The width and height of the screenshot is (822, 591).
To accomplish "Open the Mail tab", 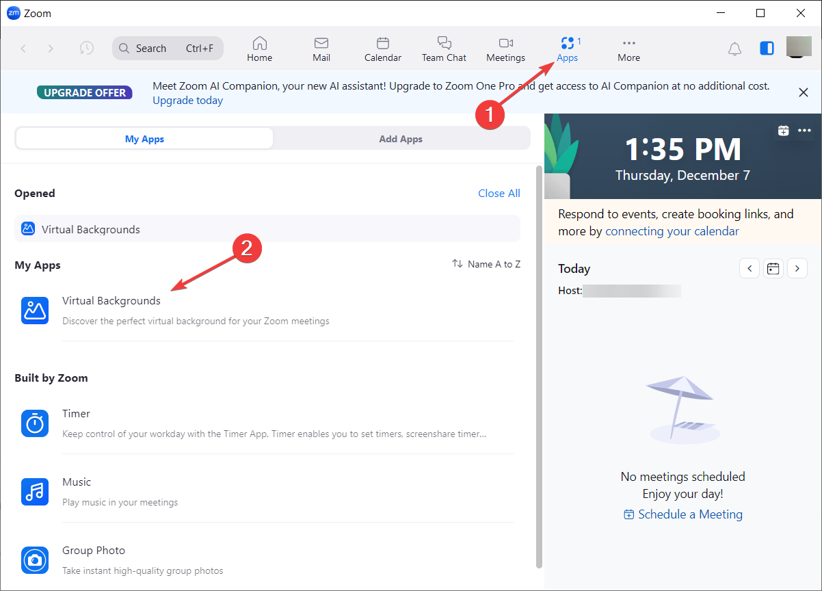I will (321, 49).
